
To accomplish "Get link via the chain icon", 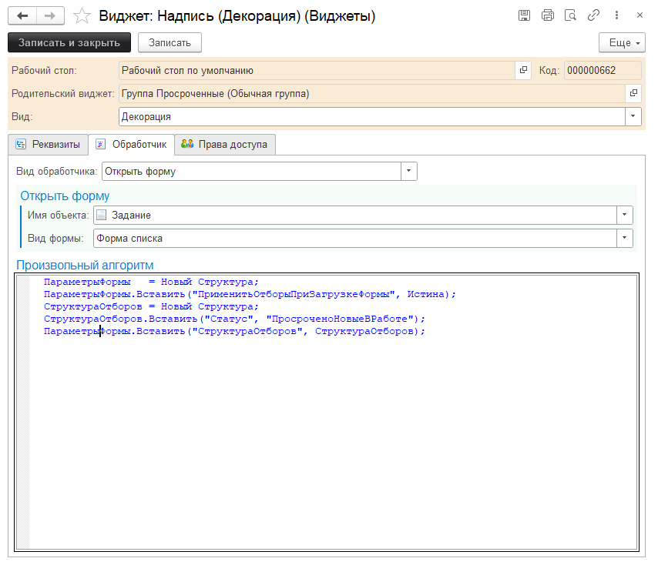I will [593, 15].
